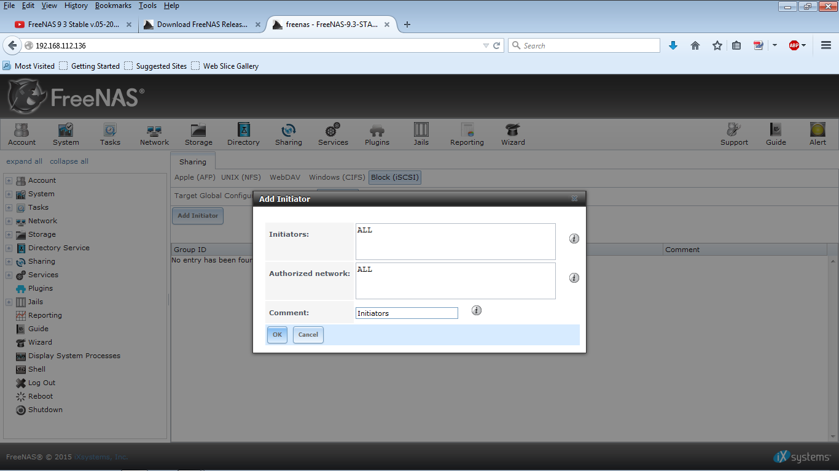Click the Wizard hat icon in toolbar
This screenshot has height=471, width=839.
tap(512, 134)
